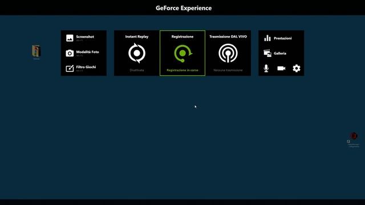Click the Filtro Giochi label

[86, 67]
